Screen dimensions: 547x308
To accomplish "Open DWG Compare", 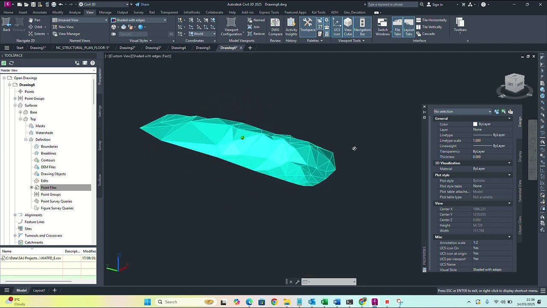I will (x=275, y=27).
